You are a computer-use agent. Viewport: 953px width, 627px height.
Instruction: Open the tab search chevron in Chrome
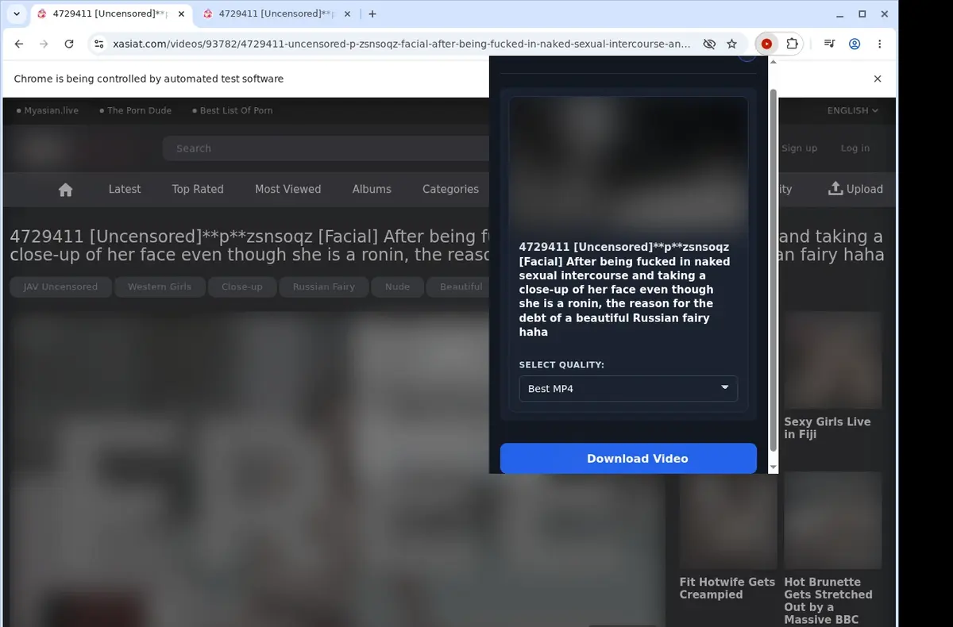point(17,13)
